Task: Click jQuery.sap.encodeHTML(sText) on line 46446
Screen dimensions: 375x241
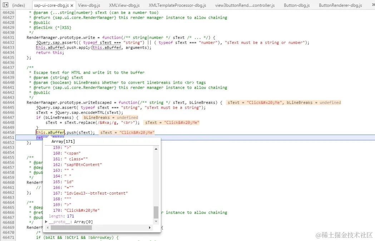Action: [88, 112]
